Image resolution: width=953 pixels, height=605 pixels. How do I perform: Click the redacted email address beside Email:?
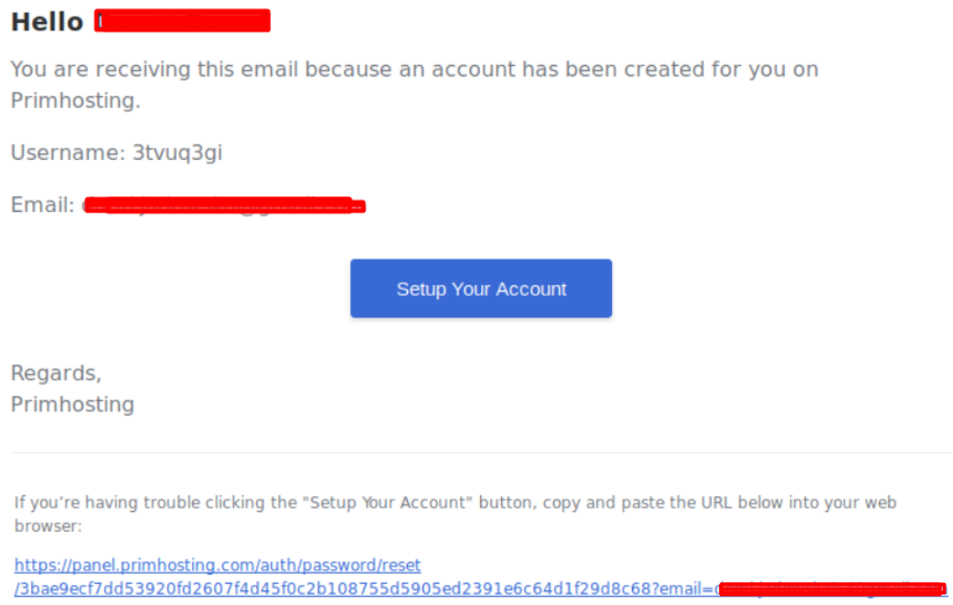[224, 206]
